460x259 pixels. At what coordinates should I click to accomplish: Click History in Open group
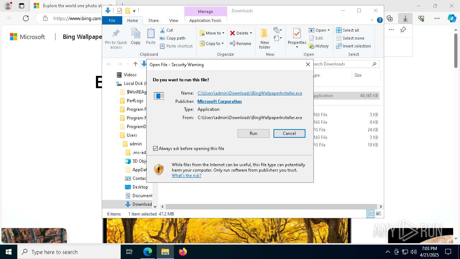[319, 46]
